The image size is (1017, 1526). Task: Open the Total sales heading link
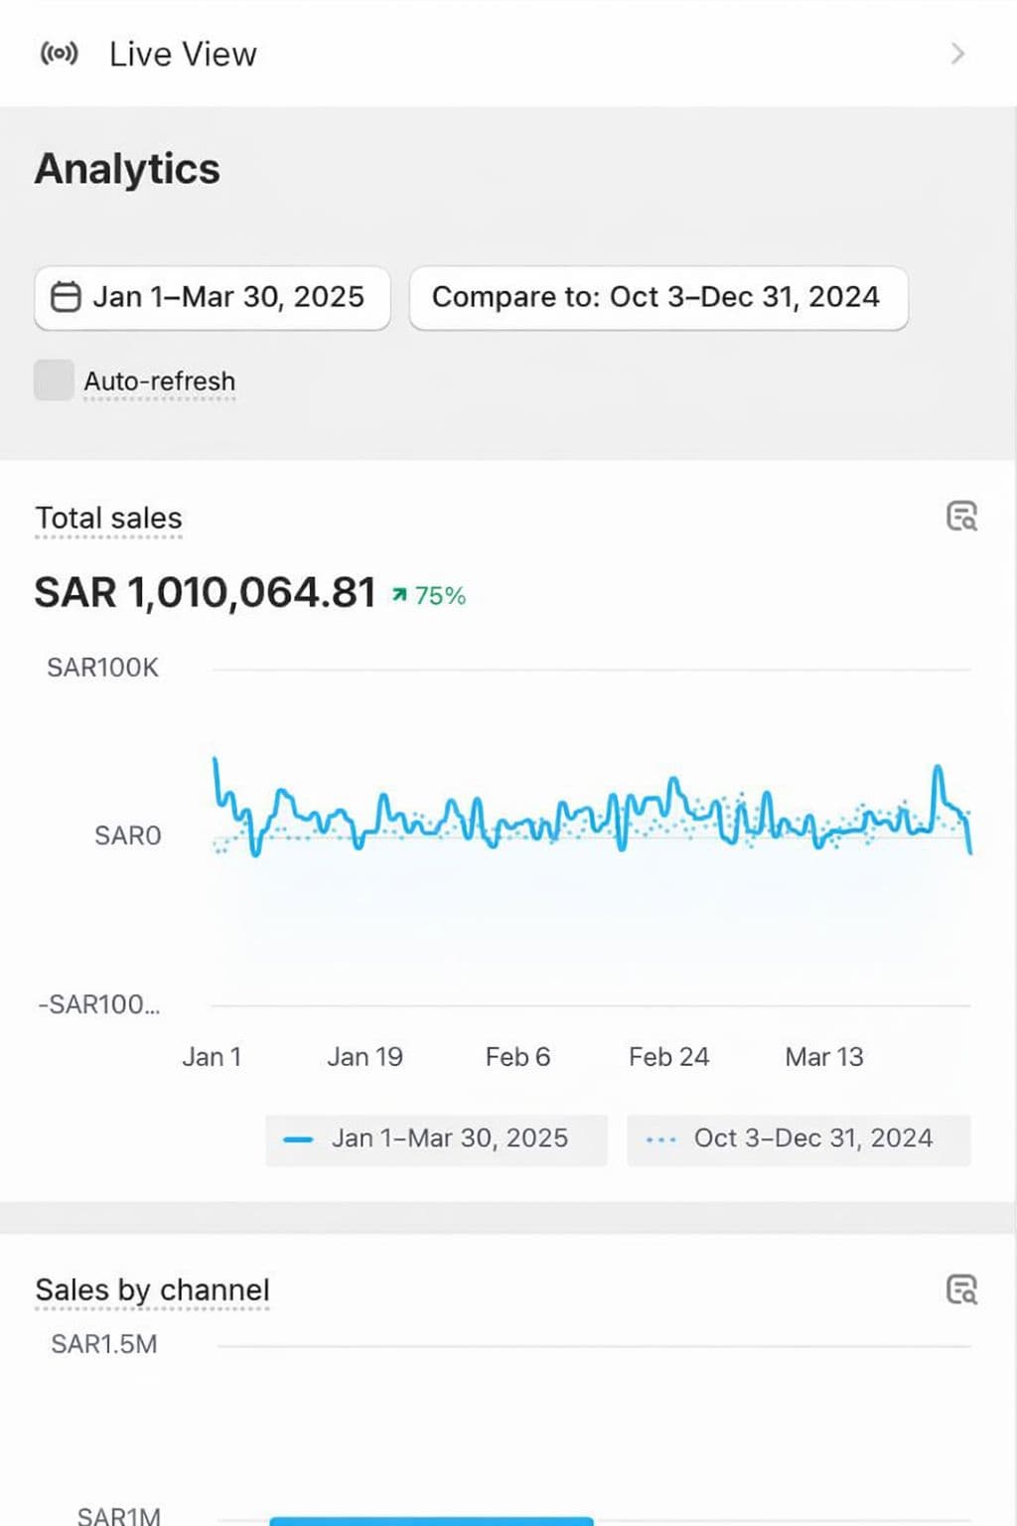point(109,519)
